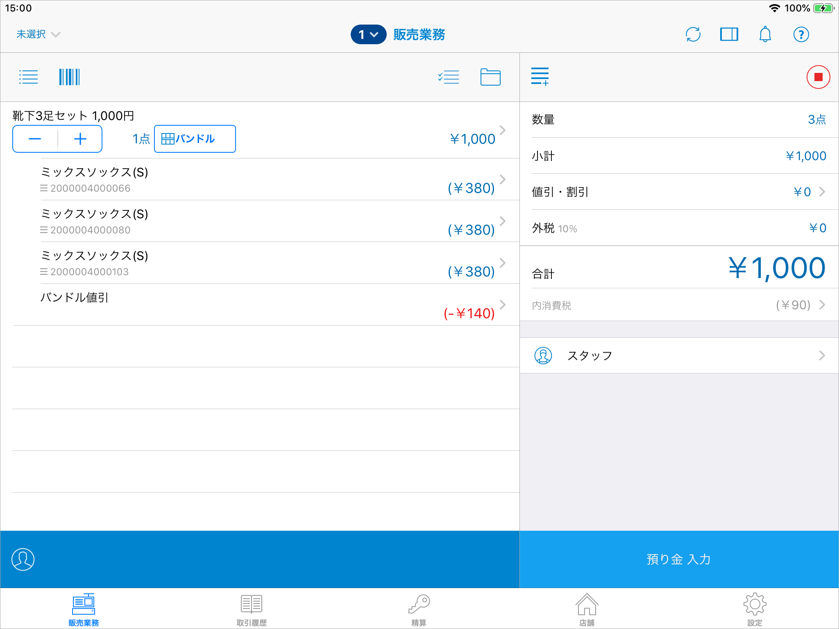Select the スタッフ row
The image size is (839, 629).
coord(679,355)
